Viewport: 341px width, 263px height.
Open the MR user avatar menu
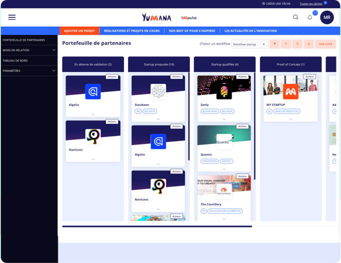[327, 17]
